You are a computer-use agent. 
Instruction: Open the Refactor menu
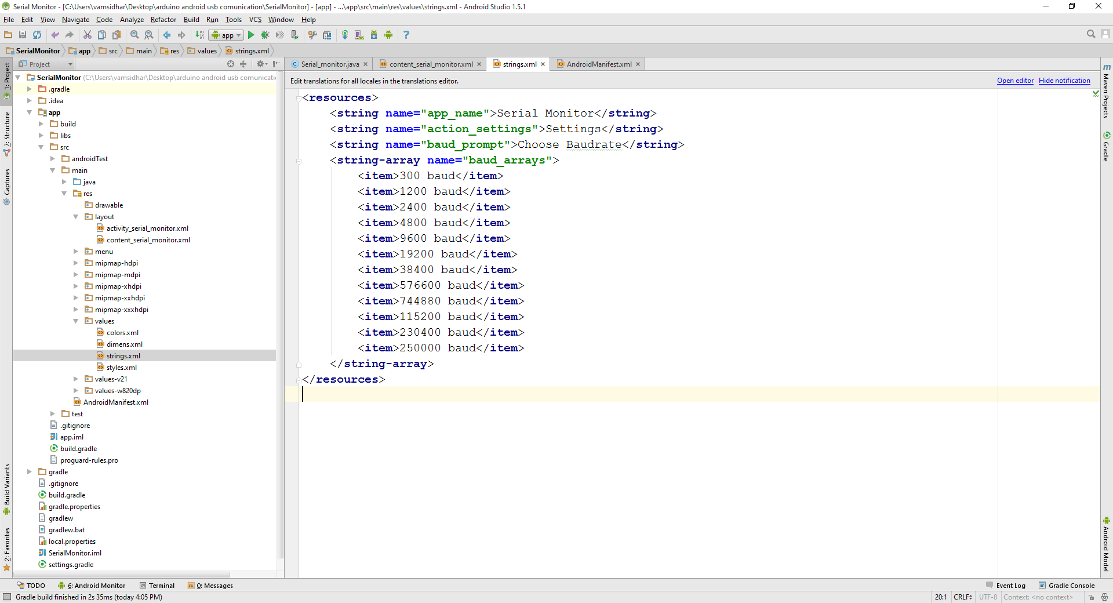pyautogui.click(x=163, y=20)
